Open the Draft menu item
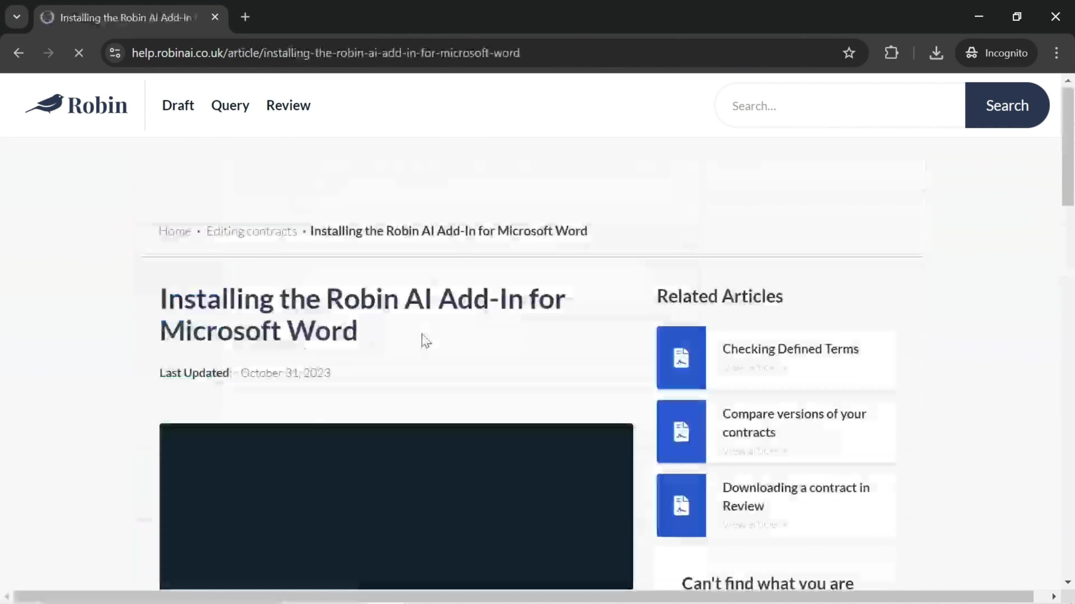1075x604 pixels. tap(178, 105)
